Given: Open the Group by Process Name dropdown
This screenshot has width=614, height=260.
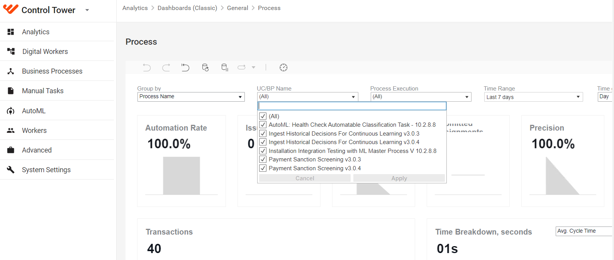Looking at the screenshot, I should [191, 97].
